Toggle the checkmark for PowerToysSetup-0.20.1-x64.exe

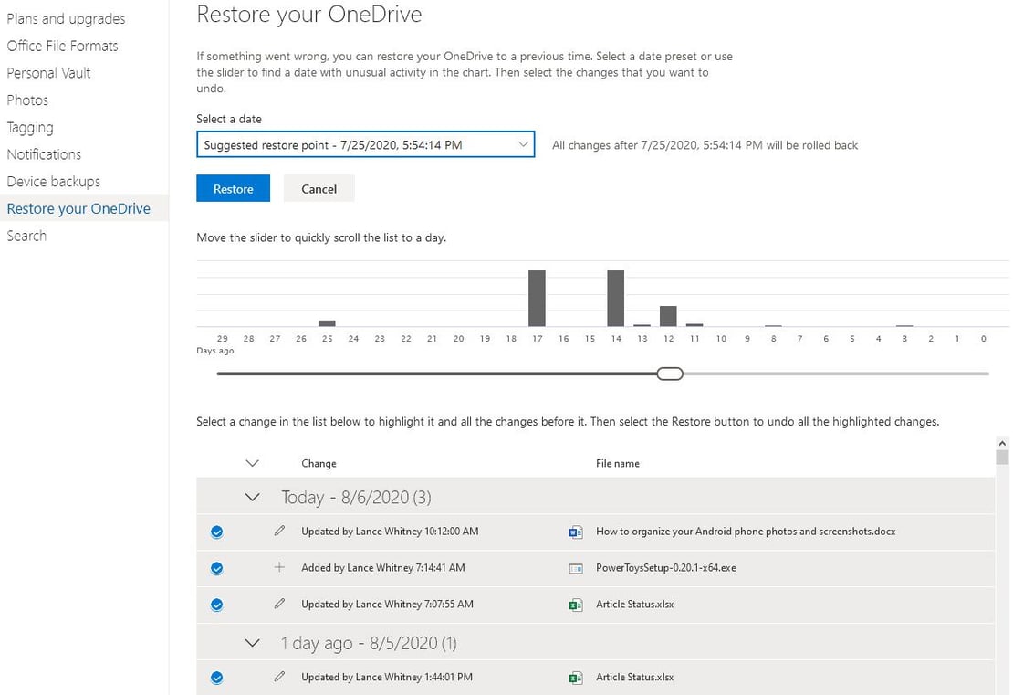tap(217, 568)
